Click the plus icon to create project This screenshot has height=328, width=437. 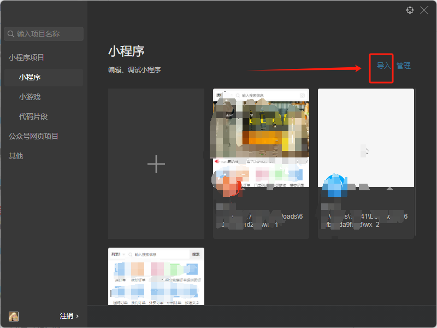point(156,164)
